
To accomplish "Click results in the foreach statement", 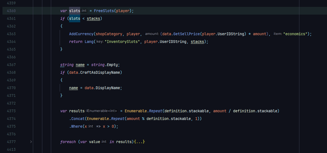I will click(x=124, y=142).
